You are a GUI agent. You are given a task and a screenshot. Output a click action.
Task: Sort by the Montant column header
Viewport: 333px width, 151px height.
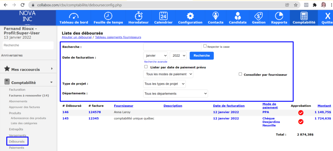(x=324, y=106)
